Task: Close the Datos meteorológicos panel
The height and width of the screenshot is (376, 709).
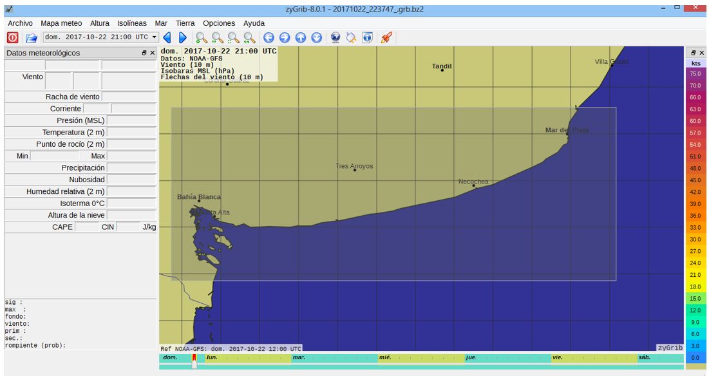Action: pyautogui.click(x=153, y=53)
